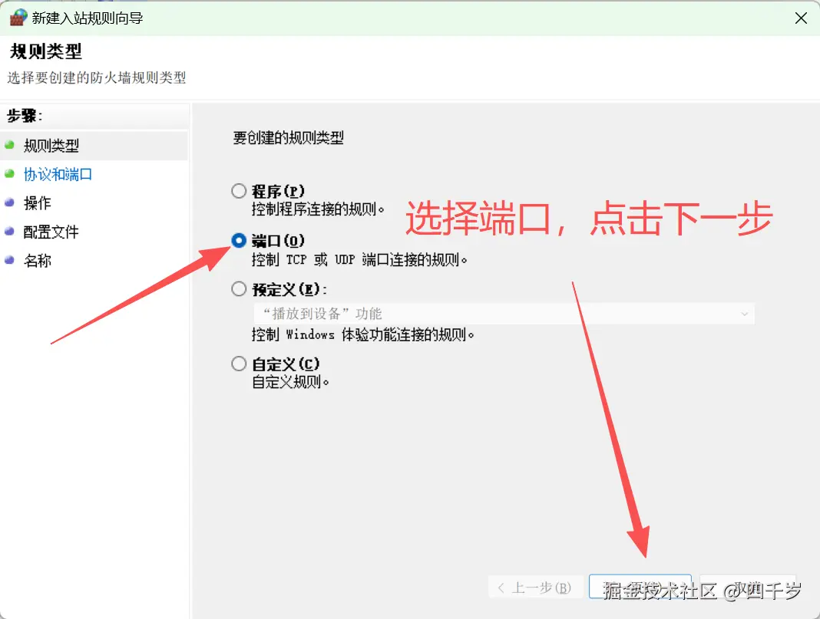
Task: Select the 程序(P) rule type
Action: (238, 191)
